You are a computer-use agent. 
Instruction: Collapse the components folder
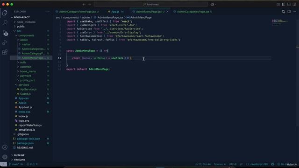tap(26, 35)
